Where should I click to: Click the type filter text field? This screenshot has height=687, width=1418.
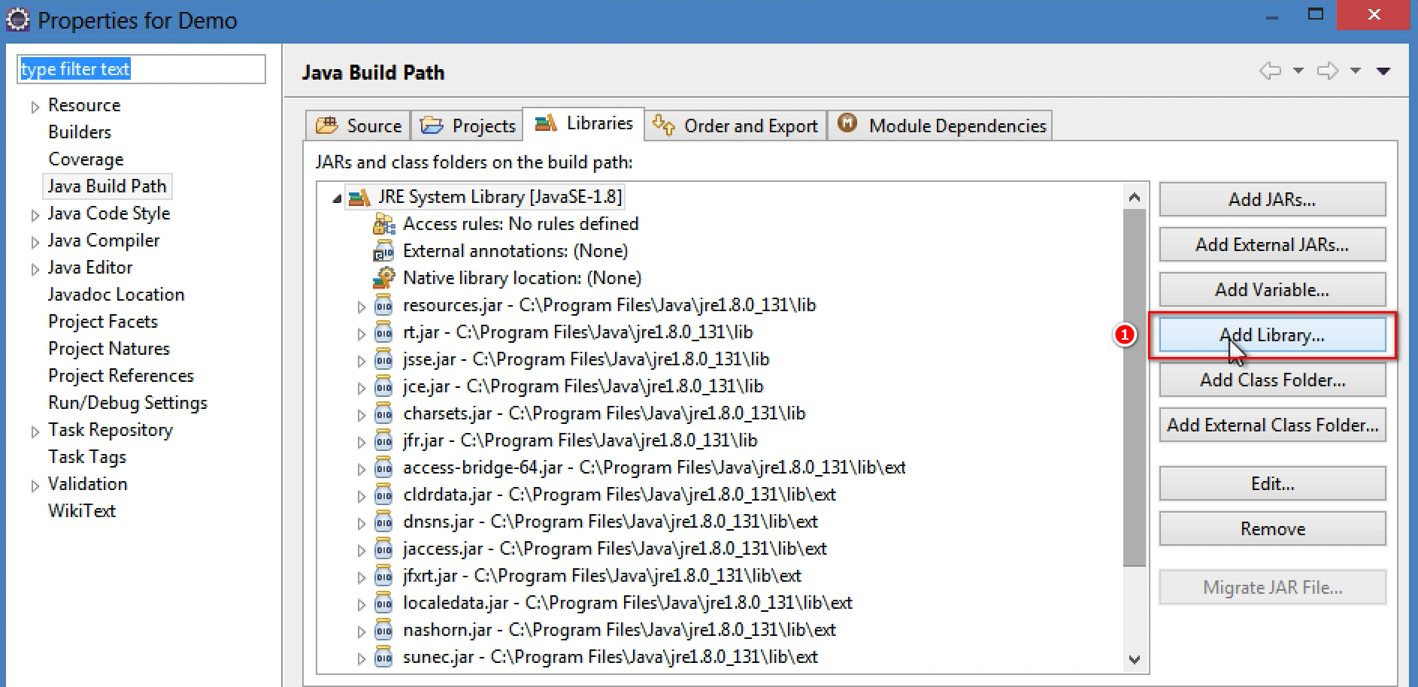141,69
